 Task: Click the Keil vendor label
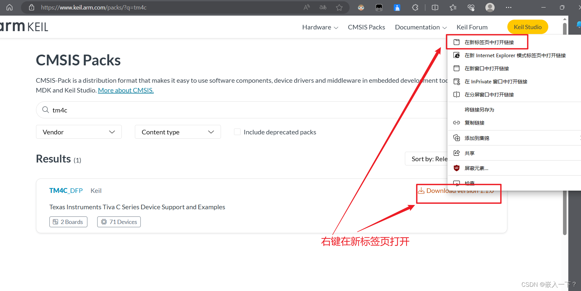point(96,191)
